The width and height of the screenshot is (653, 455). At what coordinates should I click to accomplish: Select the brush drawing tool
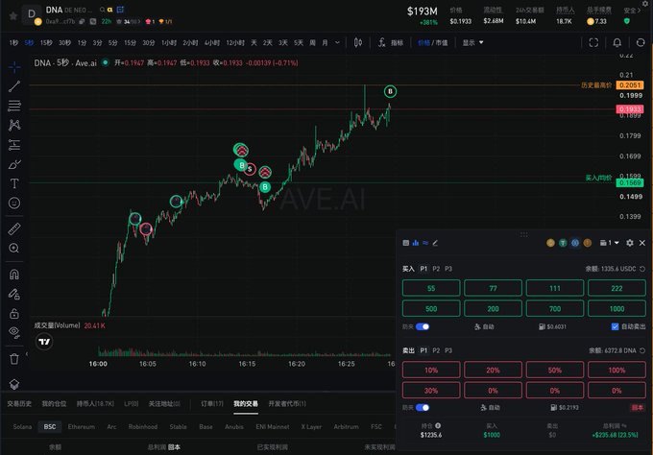pyautogui.click(x=14, y=164)
